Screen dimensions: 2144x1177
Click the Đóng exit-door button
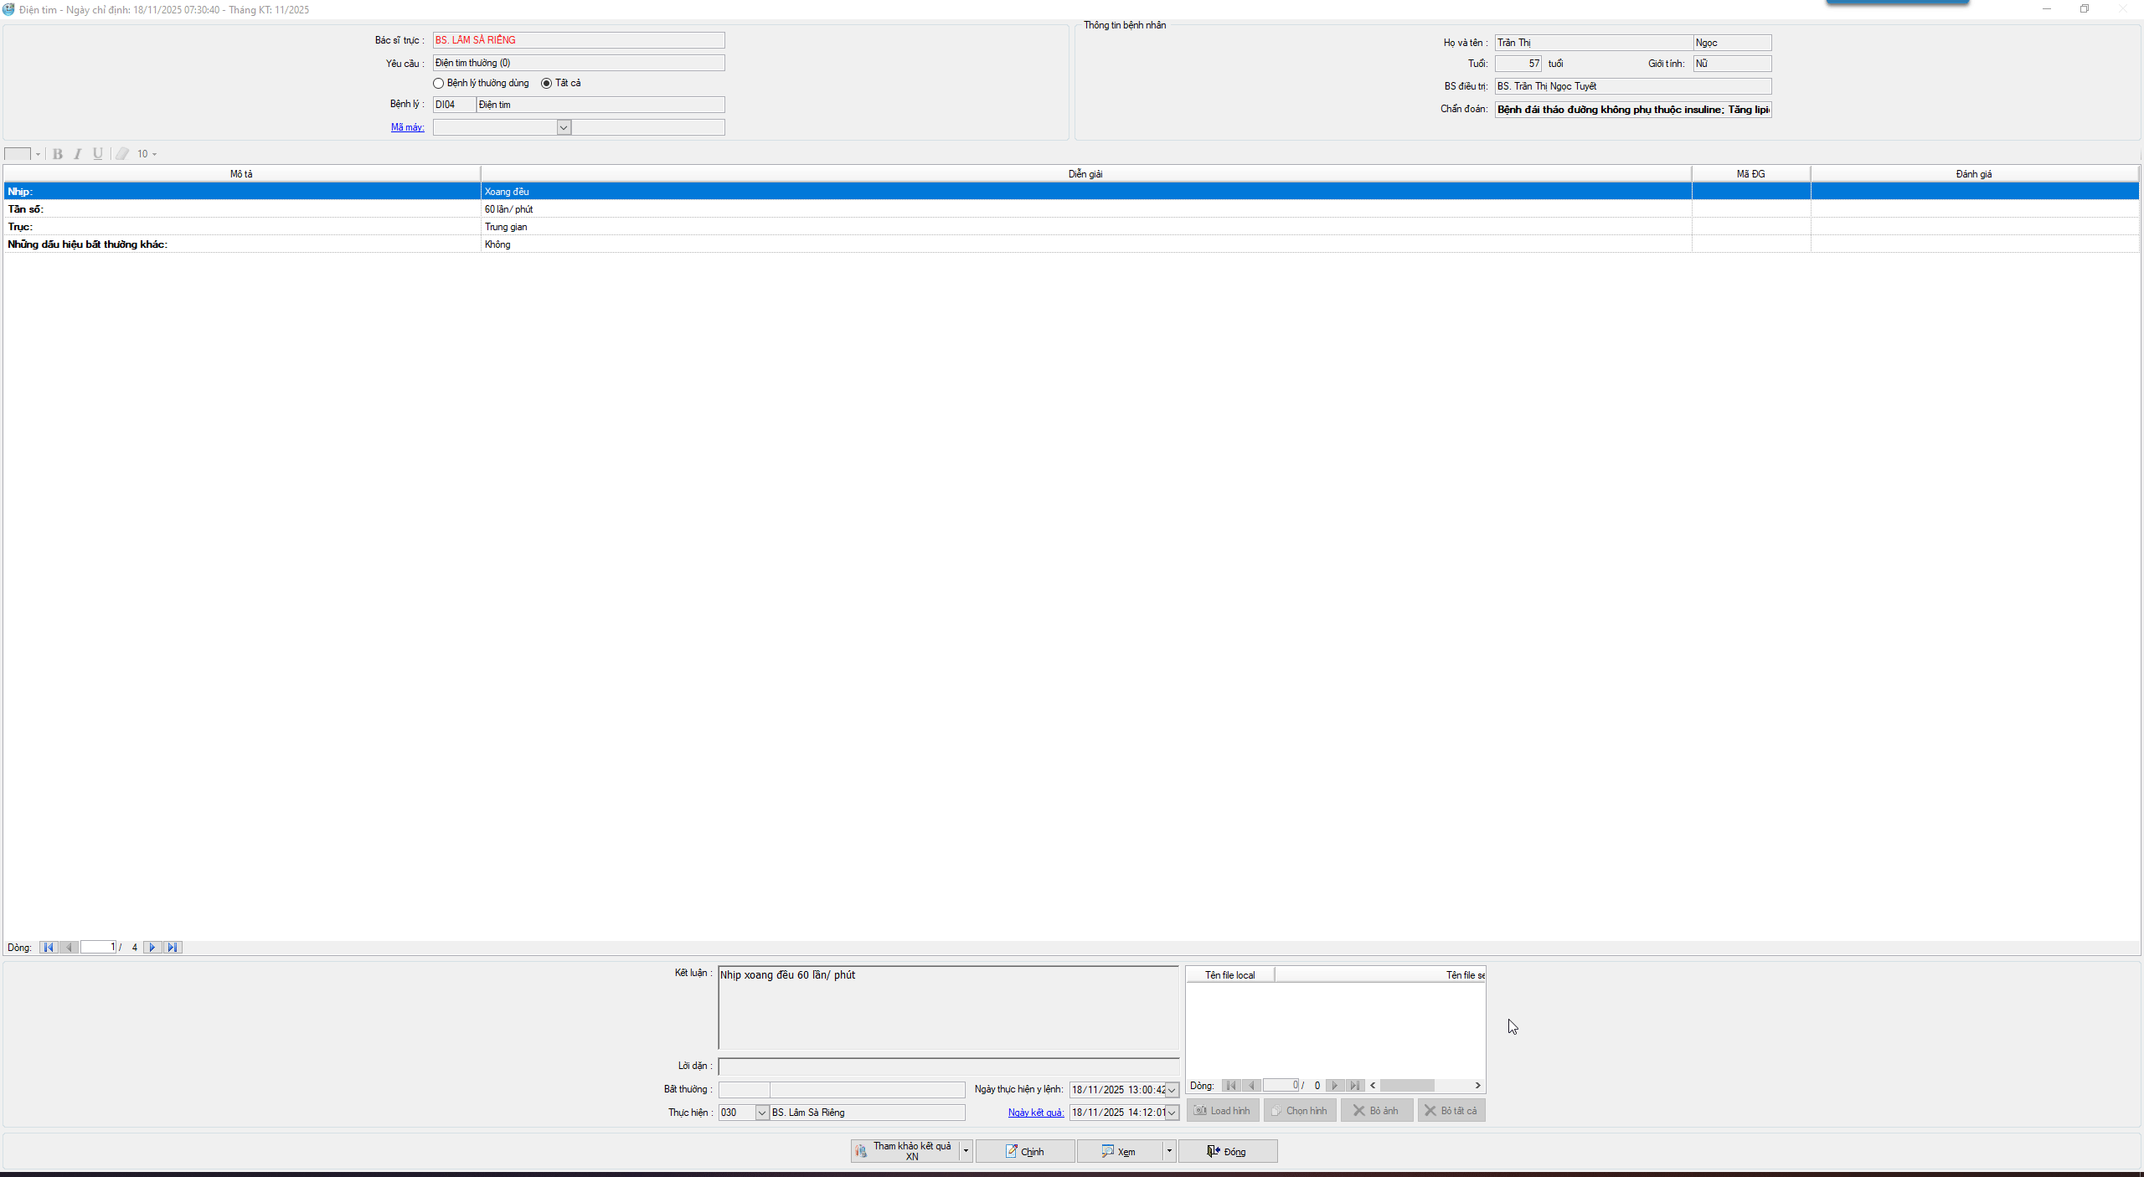tap(1227, 1152)
